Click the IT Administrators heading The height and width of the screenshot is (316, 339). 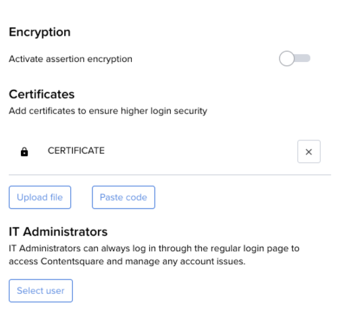point(58,232)
